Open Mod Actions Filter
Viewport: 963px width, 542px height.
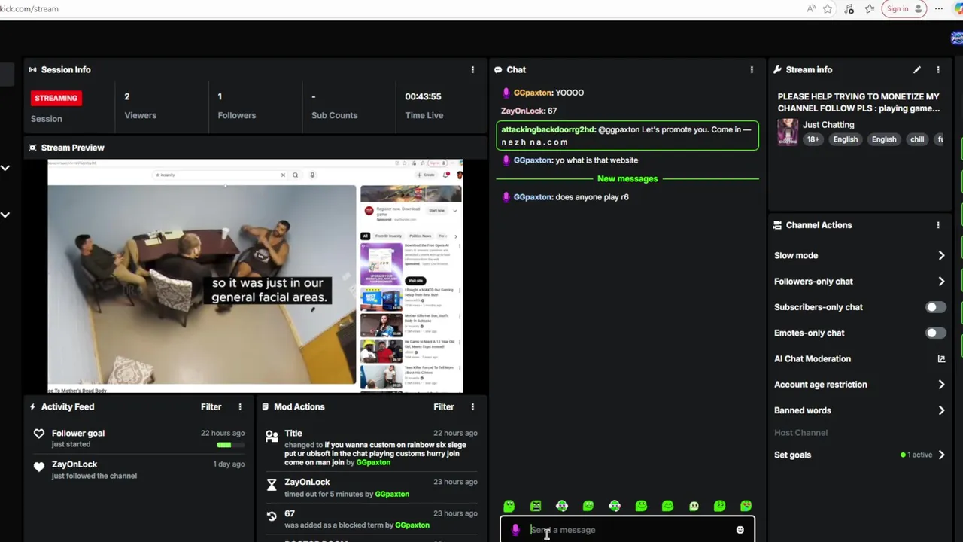click(x=443, y=406)
